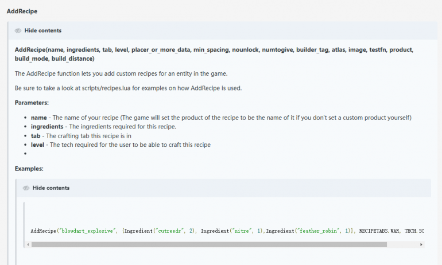This screenshot has width=442, height=265.
Task: Click the eye icon in the Examples spoiler header
Action: 26,188
